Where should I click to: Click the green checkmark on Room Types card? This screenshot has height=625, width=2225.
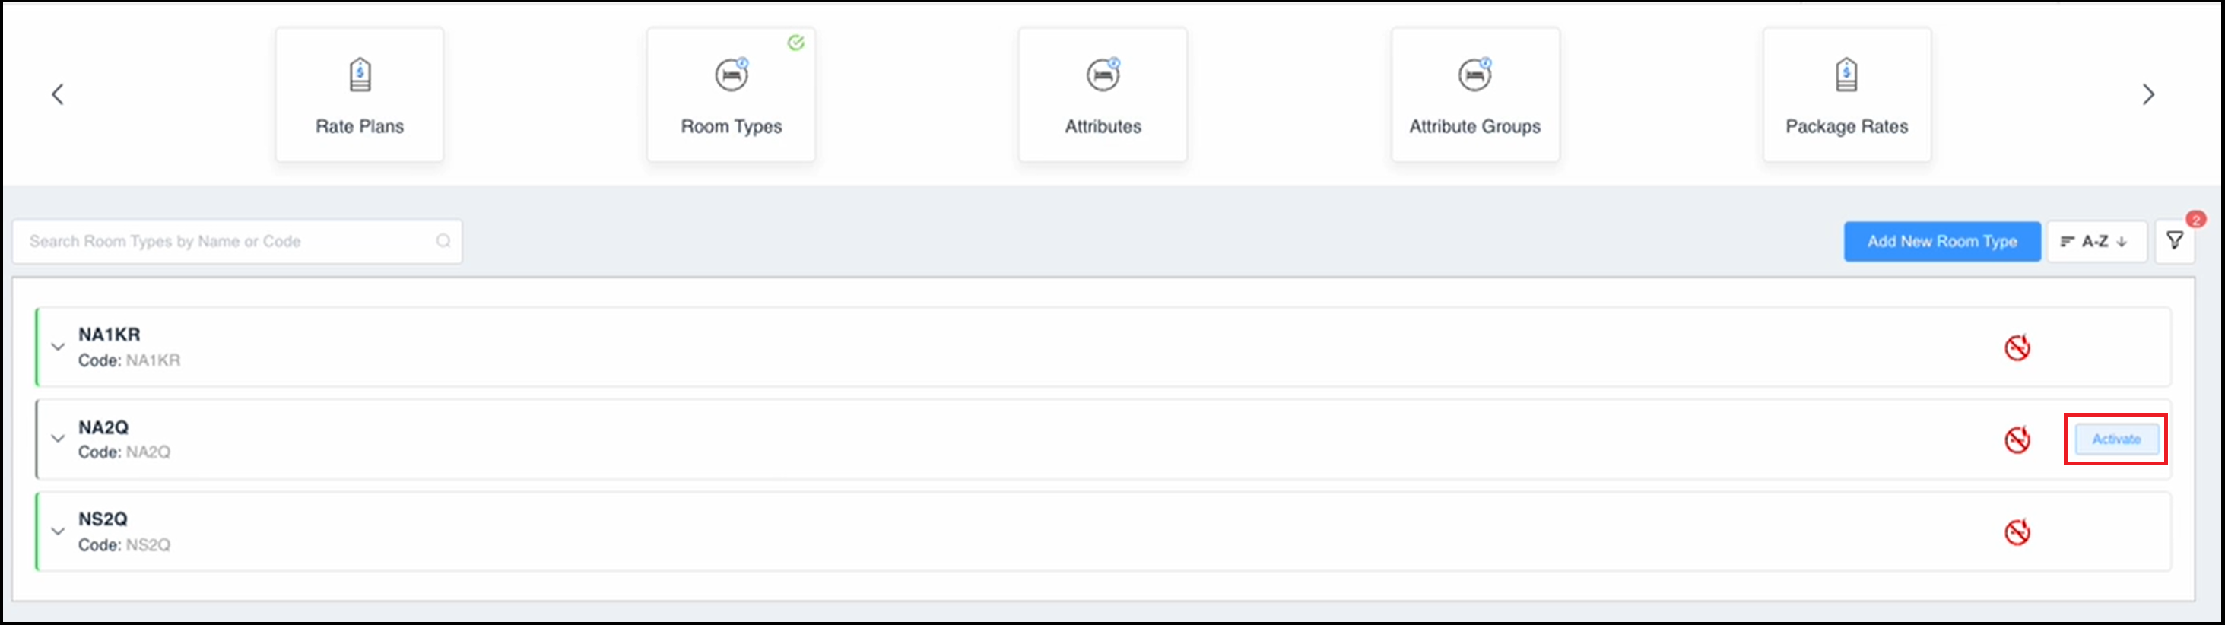coord(796,43)
